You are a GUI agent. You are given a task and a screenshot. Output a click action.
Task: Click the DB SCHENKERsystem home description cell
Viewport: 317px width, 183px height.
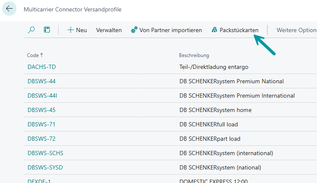[x=215, y=110]
